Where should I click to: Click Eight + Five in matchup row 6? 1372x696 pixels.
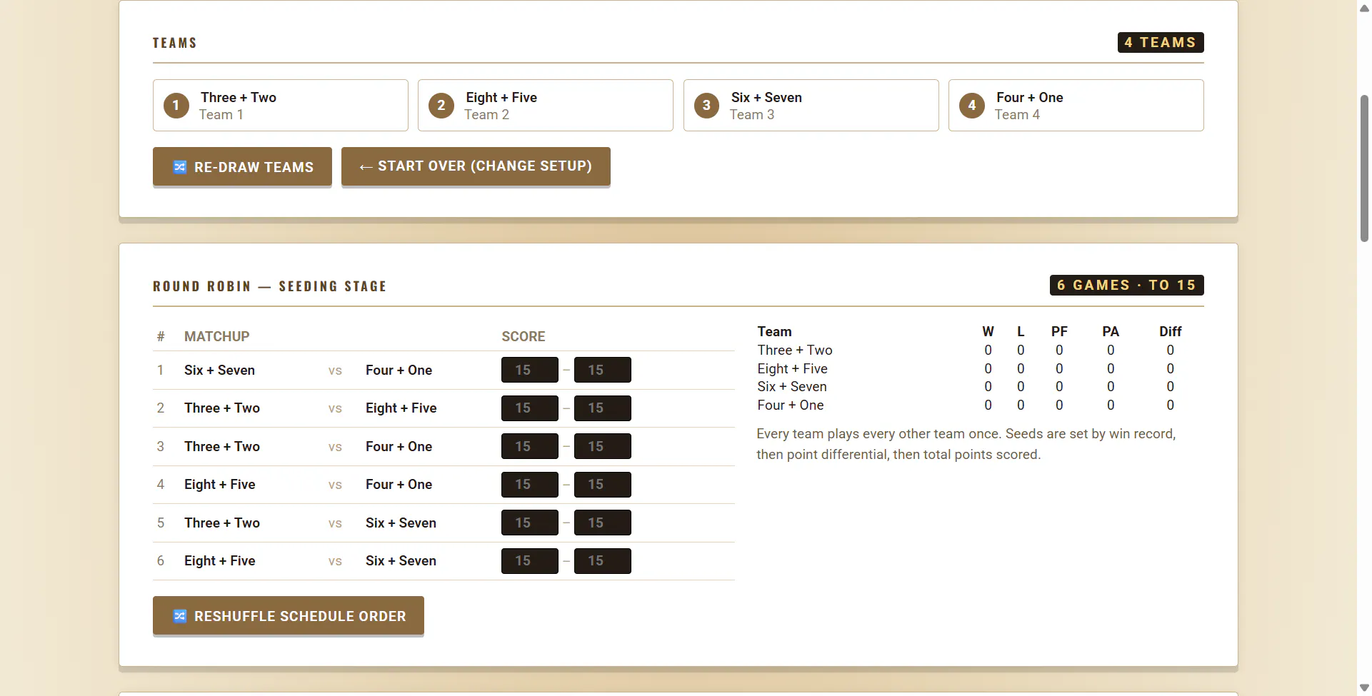pos(219,561)
